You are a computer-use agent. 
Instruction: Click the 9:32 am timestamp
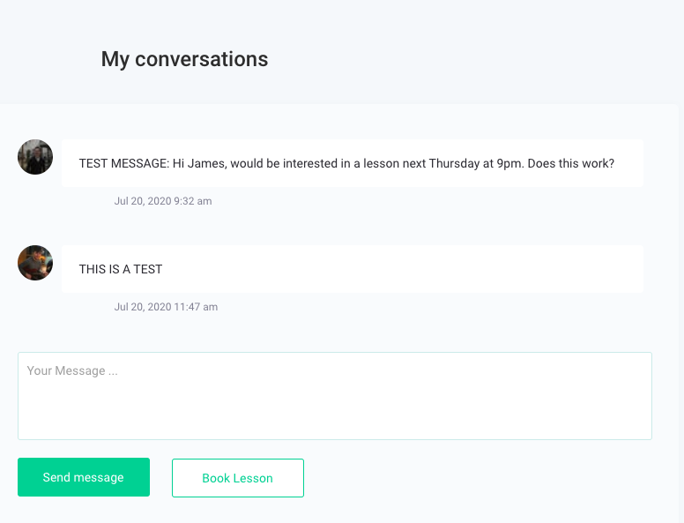click(x=193, y=201)
